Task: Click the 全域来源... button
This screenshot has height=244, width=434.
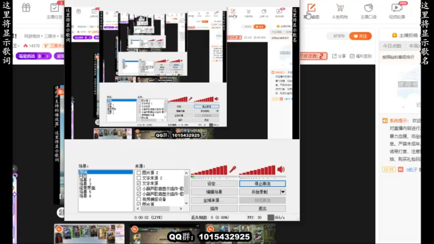Action: [x=214, y=200]
